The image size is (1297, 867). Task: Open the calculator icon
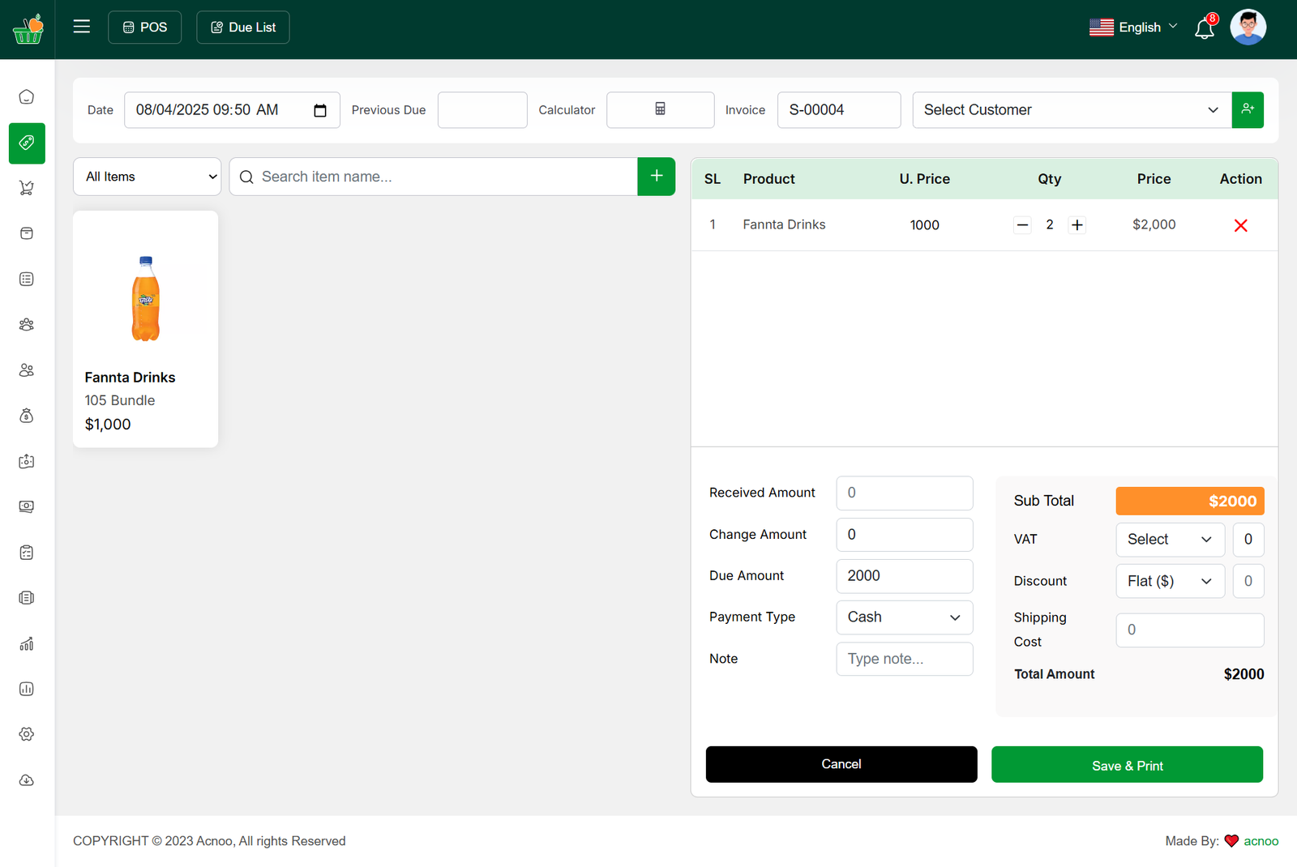[x=660, y=109]
